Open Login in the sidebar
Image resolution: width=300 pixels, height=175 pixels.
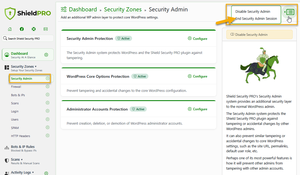pyautogui.click(x=15, y=111)
